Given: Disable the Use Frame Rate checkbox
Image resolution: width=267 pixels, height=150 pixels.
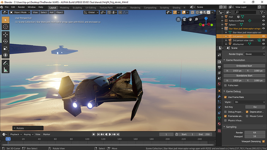Looking at the screenshot, I should [226, 97].
